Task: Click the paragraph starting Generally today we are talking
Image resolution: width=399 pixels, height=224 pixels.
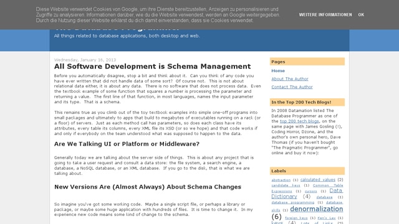Action: (154, 166)
